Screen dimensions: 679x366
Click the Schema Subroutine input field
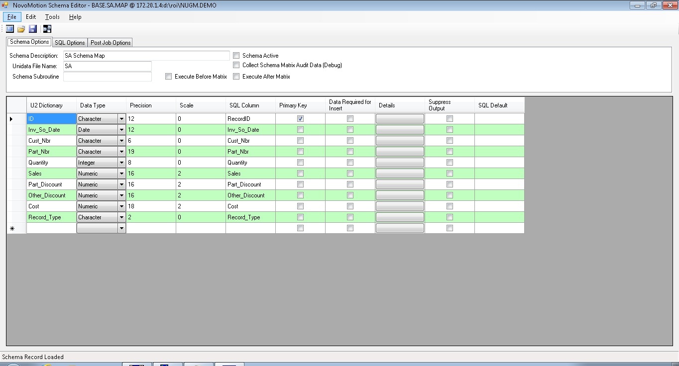(107, 77)
